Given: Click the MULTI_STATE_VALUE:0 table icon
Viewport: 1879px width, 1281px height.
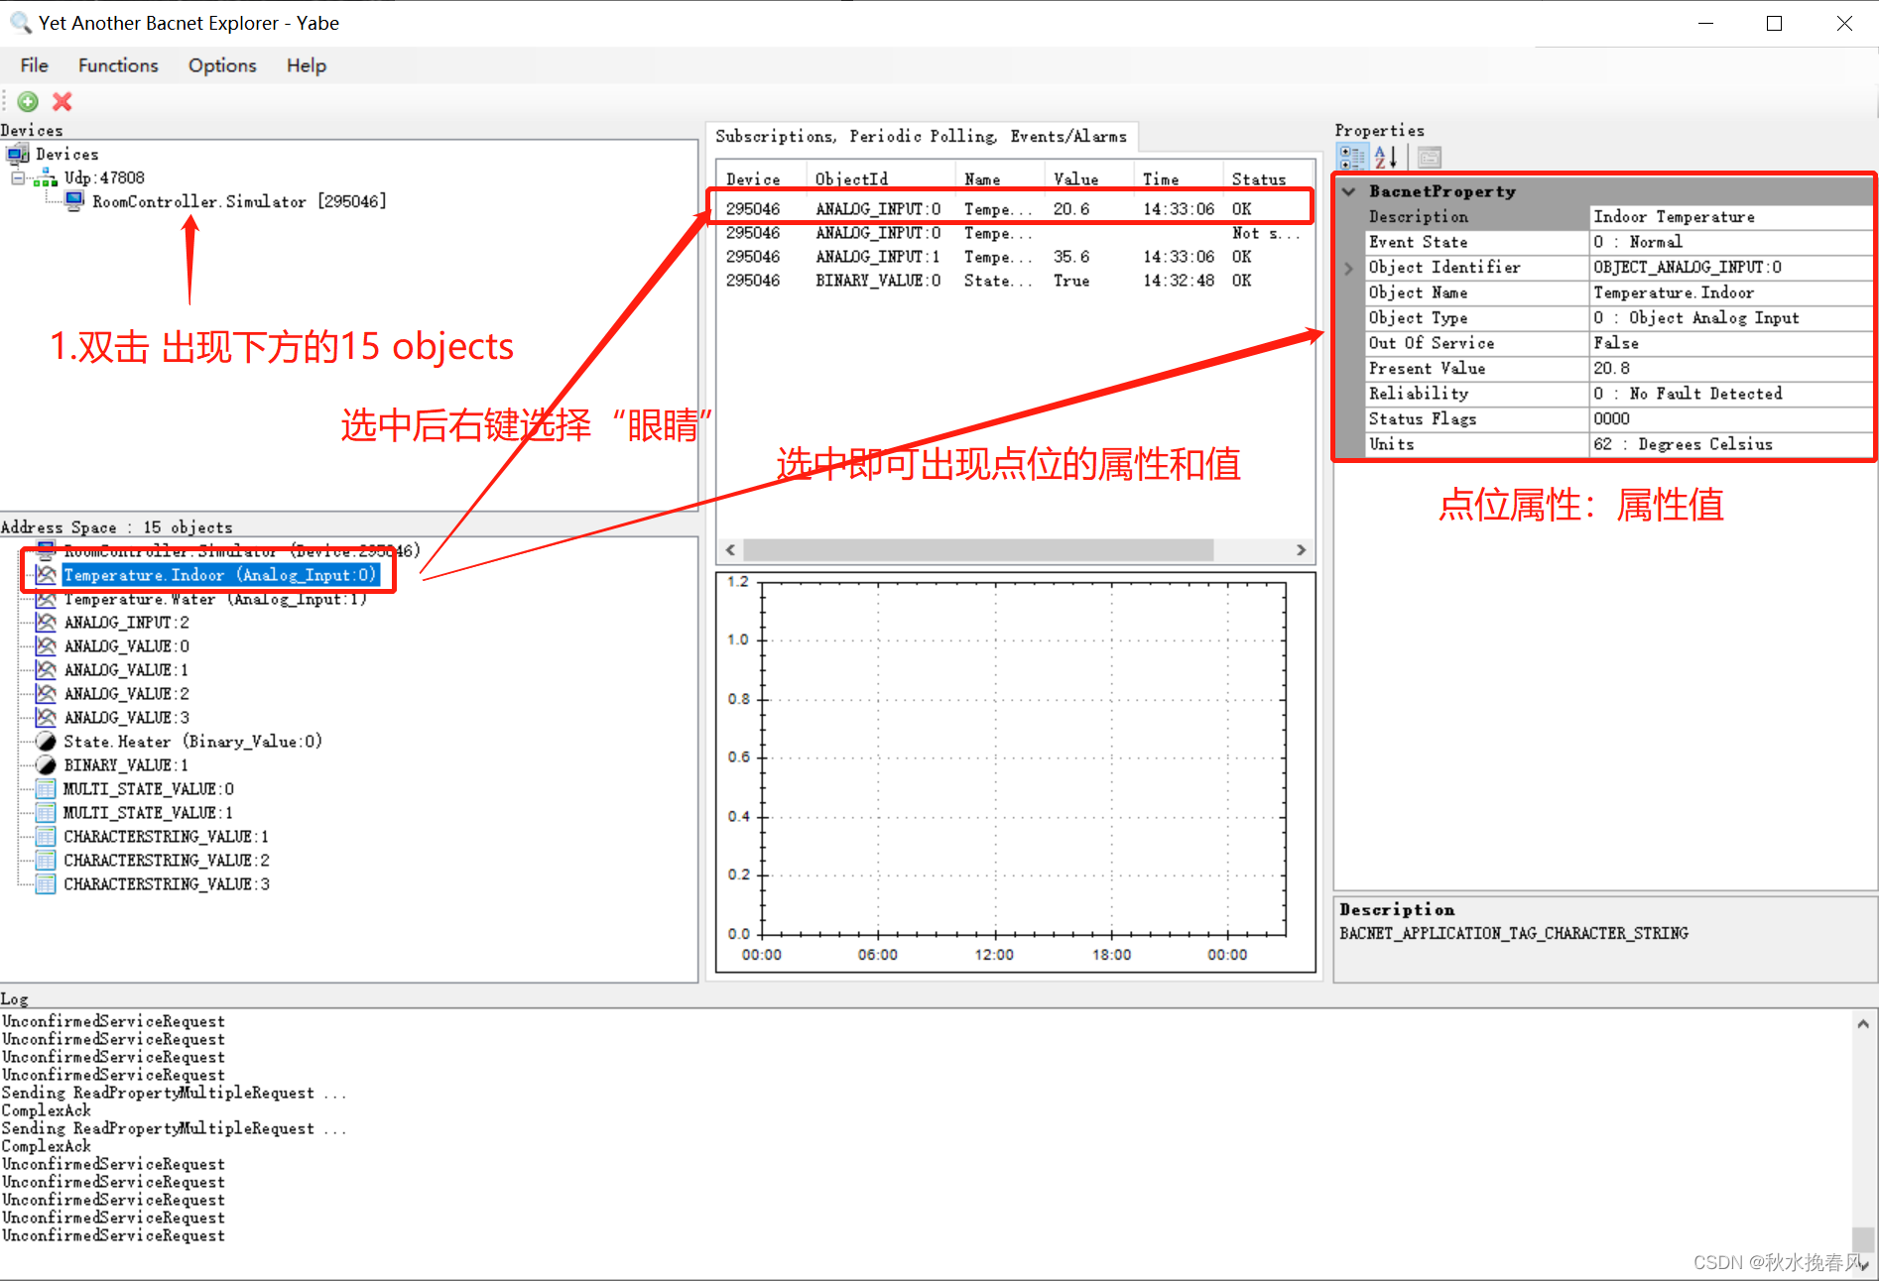Looking at the screenshot, I should (46, 789).
